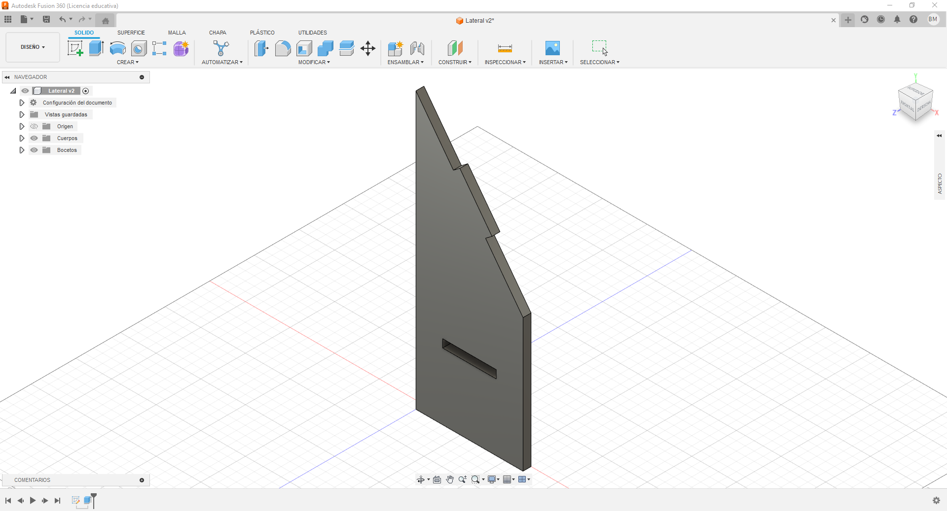
Task: Select the Press Pull tool
Action: tap(261, 48)
